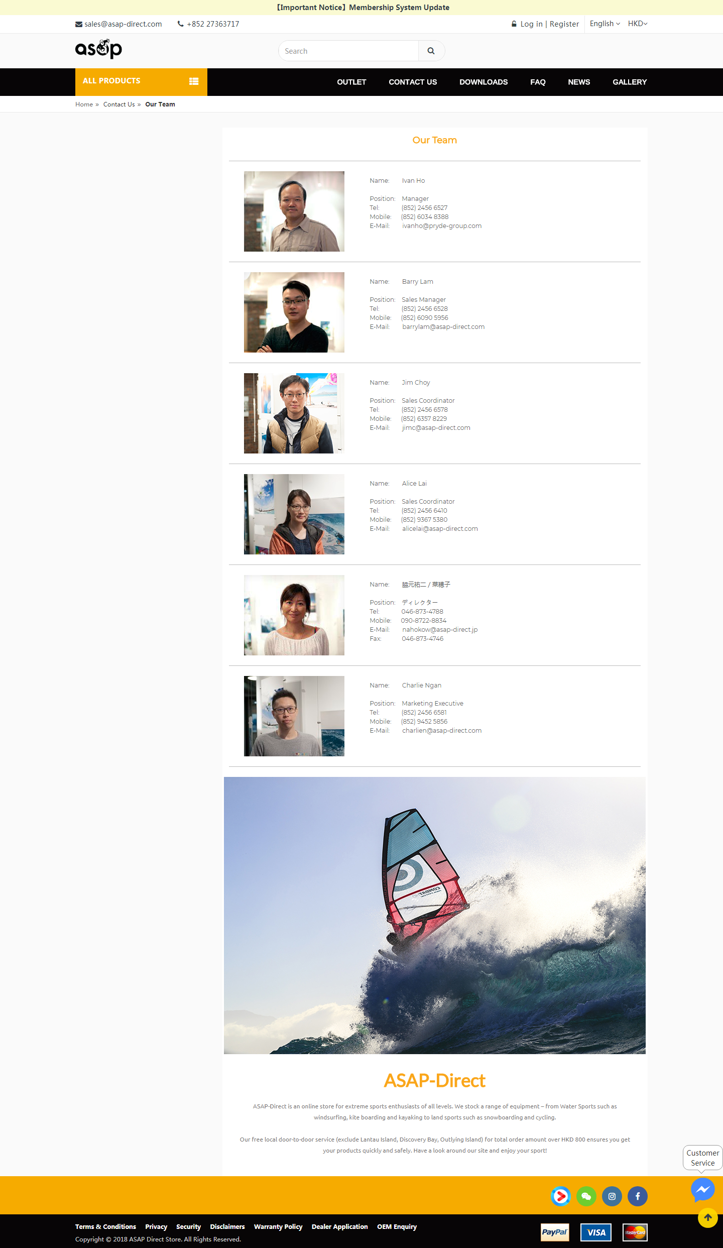Click the Log in link
The width and height of the screenshot is (723, 1248).
tap(531, 24)
